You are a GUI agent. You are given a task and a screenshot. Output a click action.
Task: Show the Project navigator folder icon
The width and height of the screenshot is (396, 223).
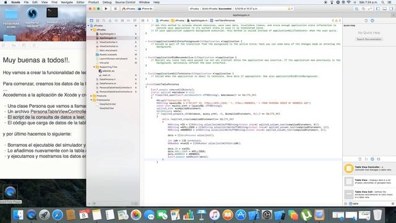(x=92, y=20)
